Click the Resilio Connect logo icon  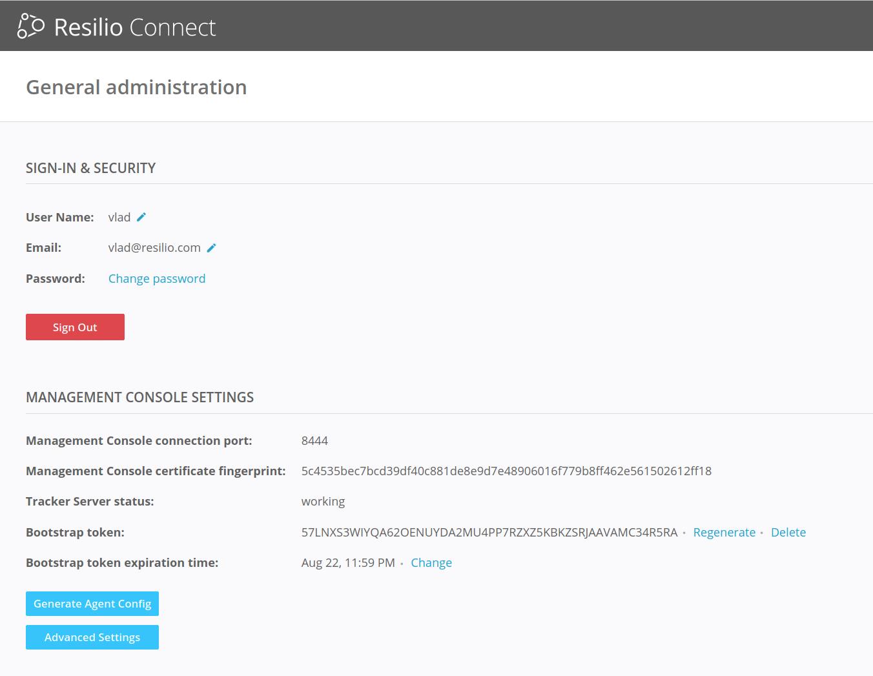click(x=30, y=26)
